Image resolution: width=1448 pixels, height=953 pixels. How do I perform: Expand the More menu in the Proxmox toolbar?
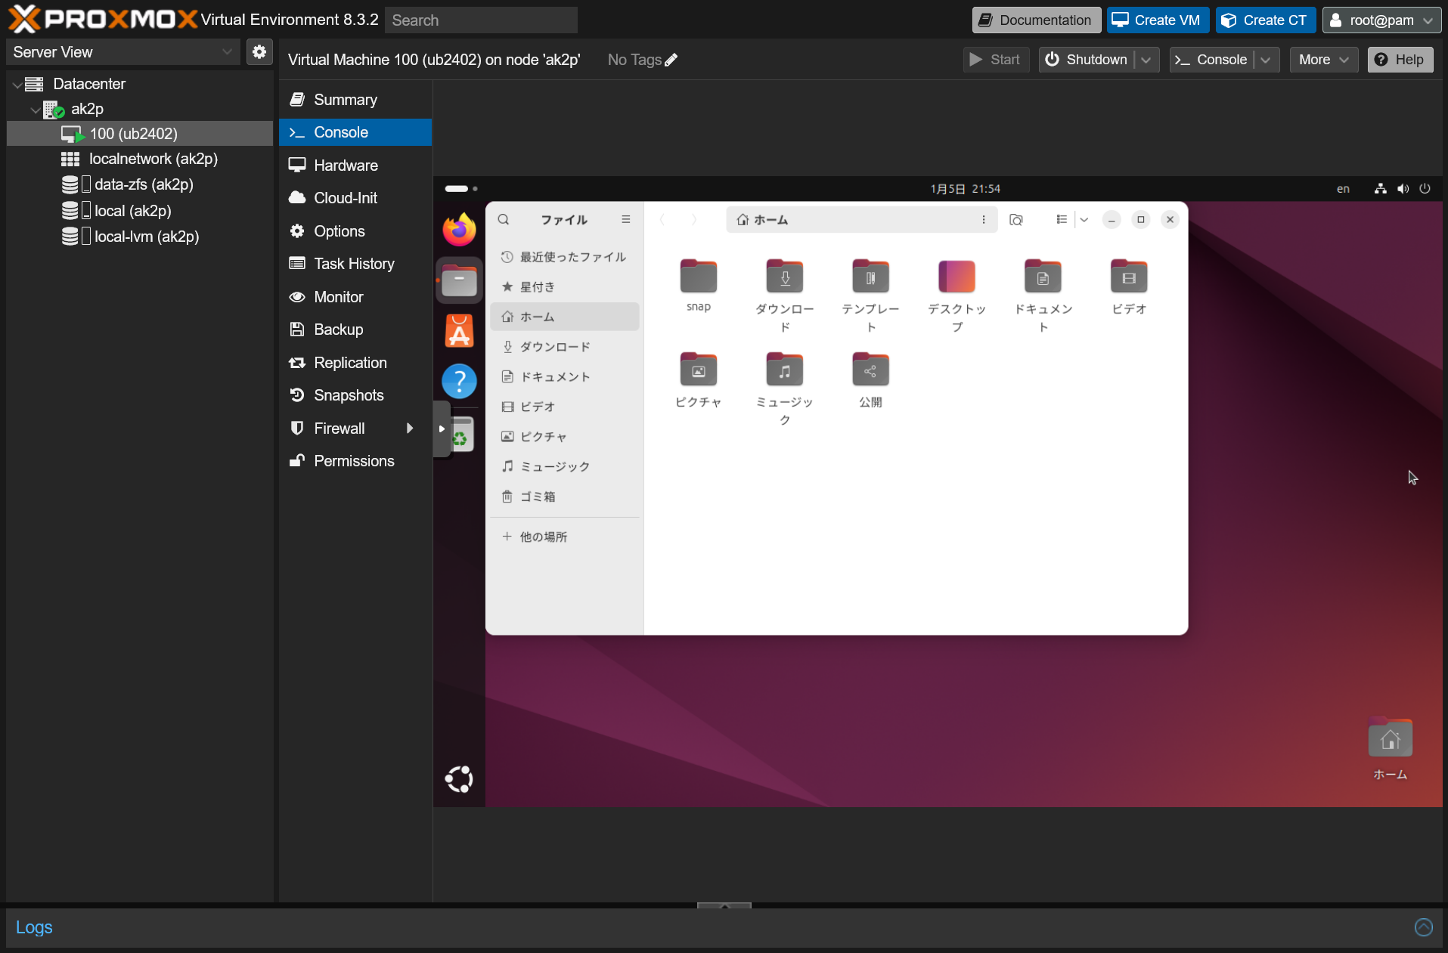pos(1322,59)
